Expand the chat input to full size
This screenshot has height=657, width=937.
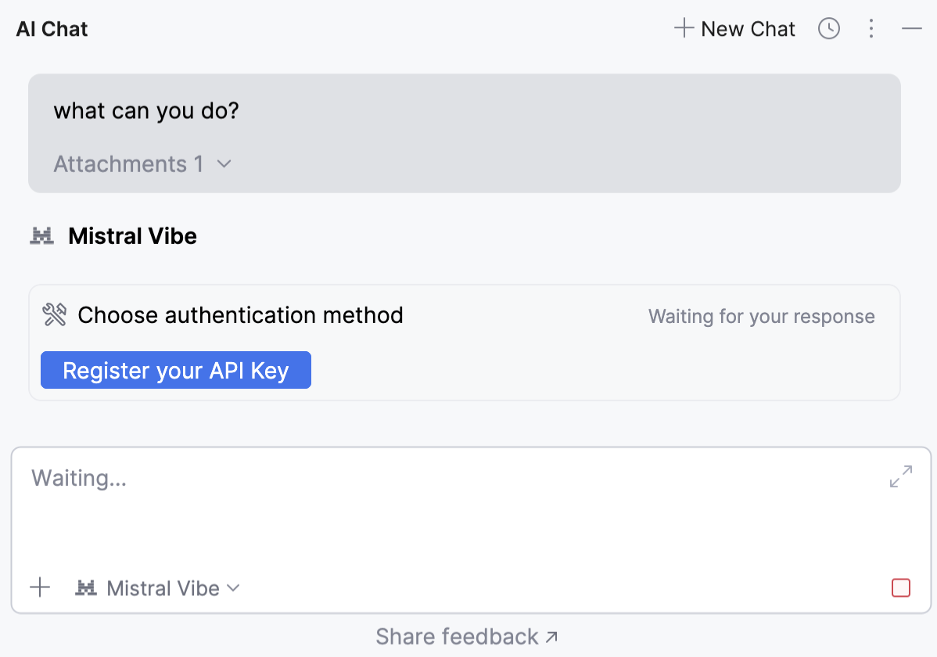(x=901, y=476)
